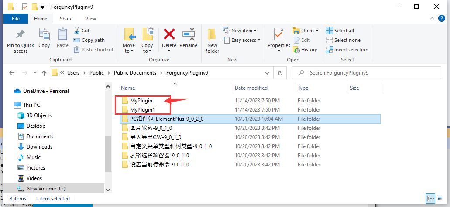Select OneDrive - Personal in sidebar
Screen dimensions: 450x207
point(41,91)
